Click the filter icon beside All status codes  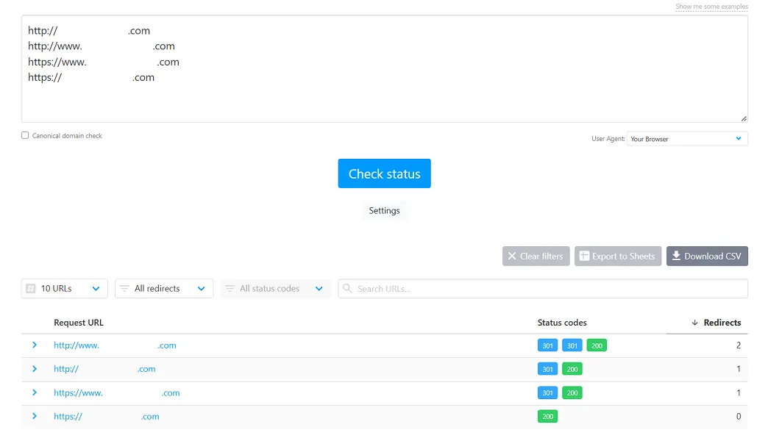click(x=230, y=288)
